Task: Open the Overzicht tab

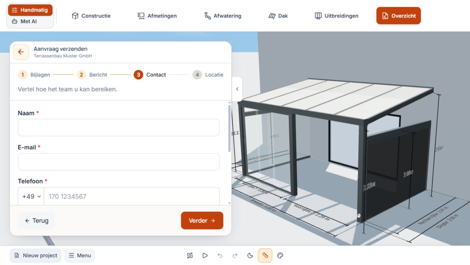Action: [398, 15]
